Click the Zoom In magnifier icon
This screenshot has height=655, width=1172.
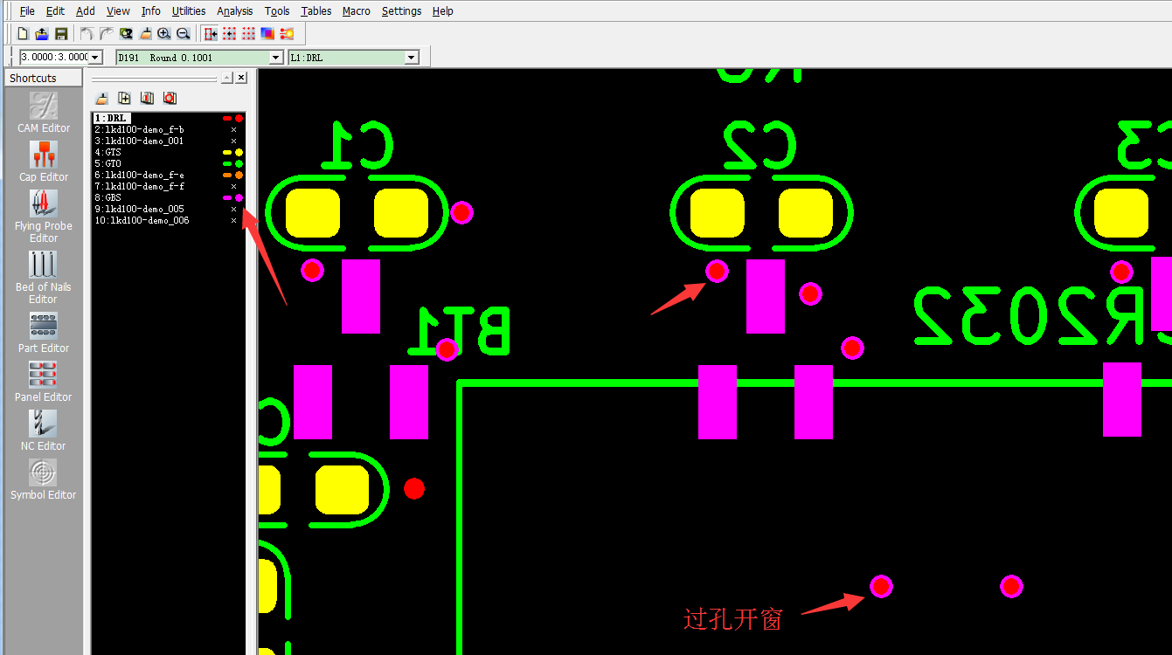(164, 34)
